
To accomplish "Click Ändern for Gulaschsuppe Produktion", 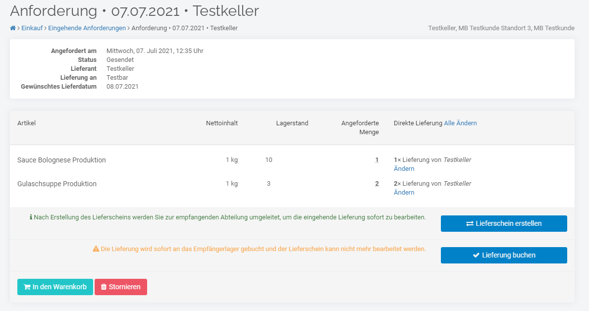I will 404,192.
